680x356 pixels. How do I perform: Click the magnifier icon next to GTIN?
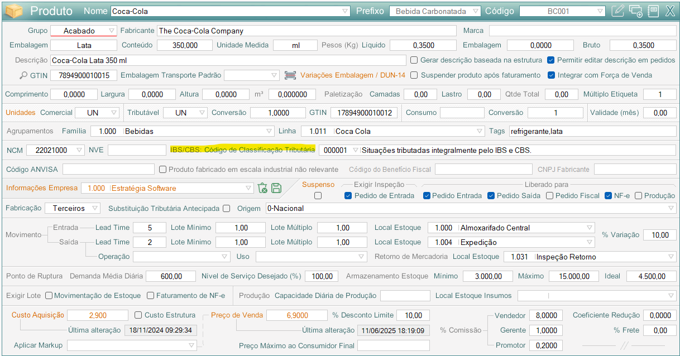(x=23, y=75)
